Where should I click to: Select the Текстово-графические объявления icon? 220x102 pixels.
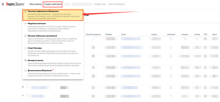pos(25,11)
